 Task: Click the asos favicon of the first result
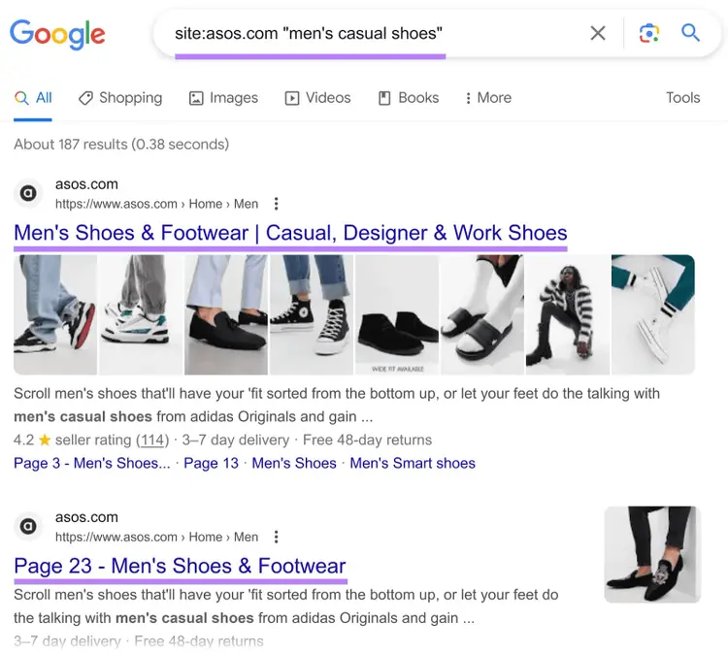28,193
